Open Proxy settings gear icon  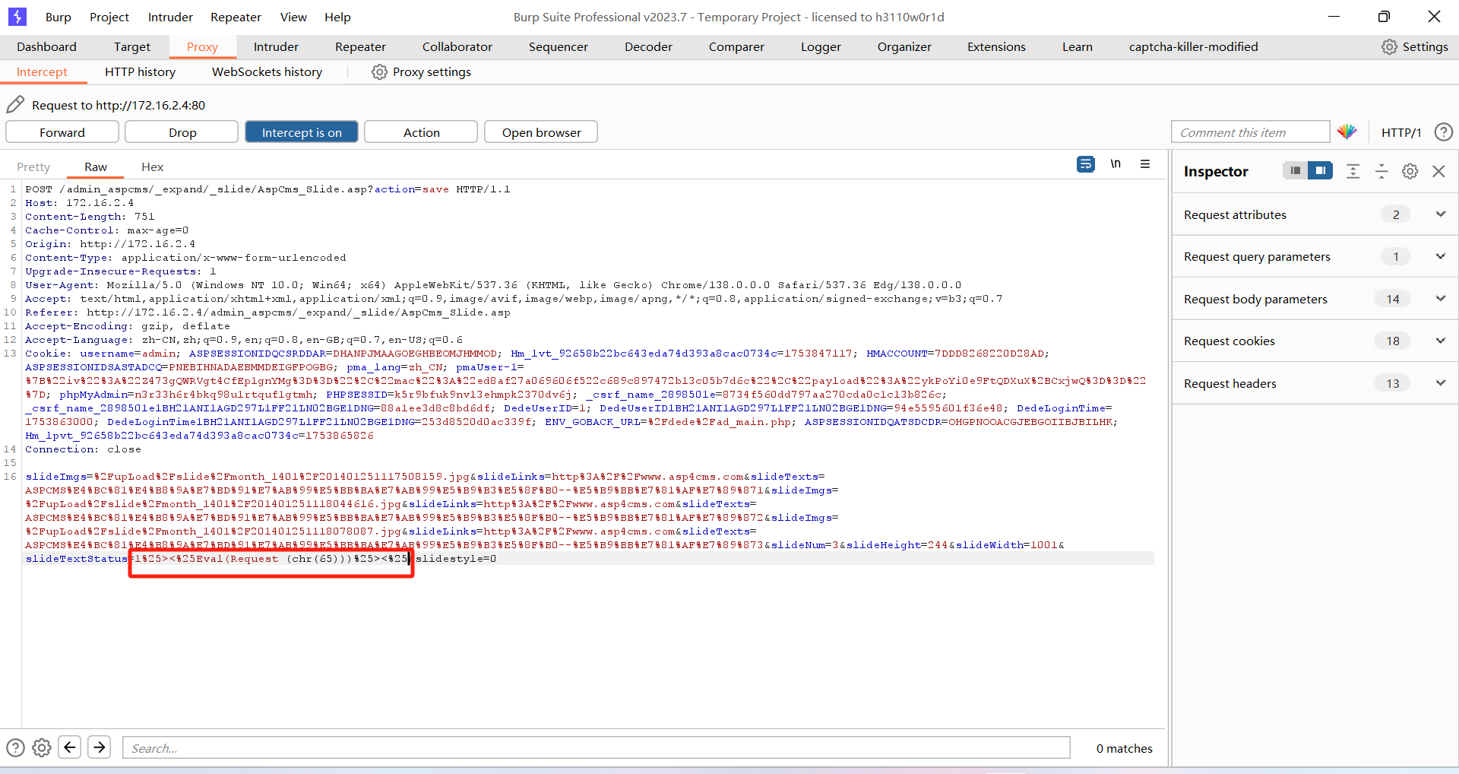[379, 71]
